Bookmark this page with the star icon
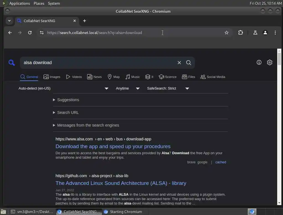283x215 pixels. tap(227, 33)
